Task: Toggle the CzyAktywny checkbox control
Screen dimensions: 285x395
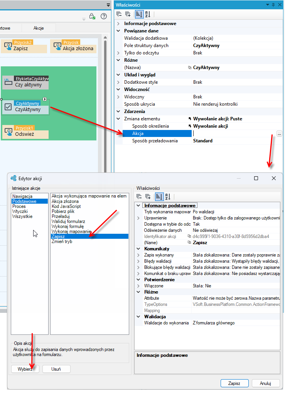Action: click(8, 107)
